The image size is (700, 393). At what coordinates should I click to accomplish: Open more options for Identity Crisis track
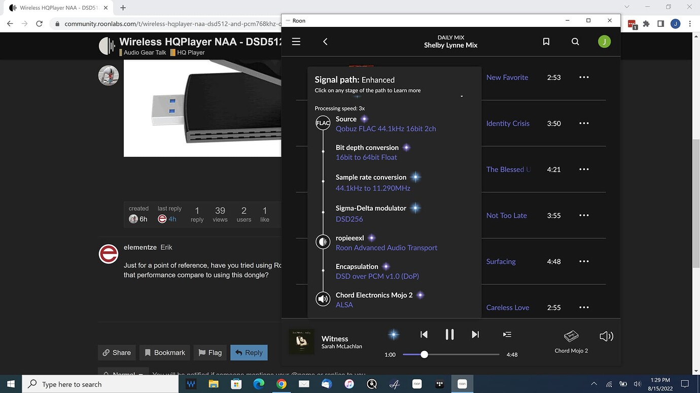(584, 124)
